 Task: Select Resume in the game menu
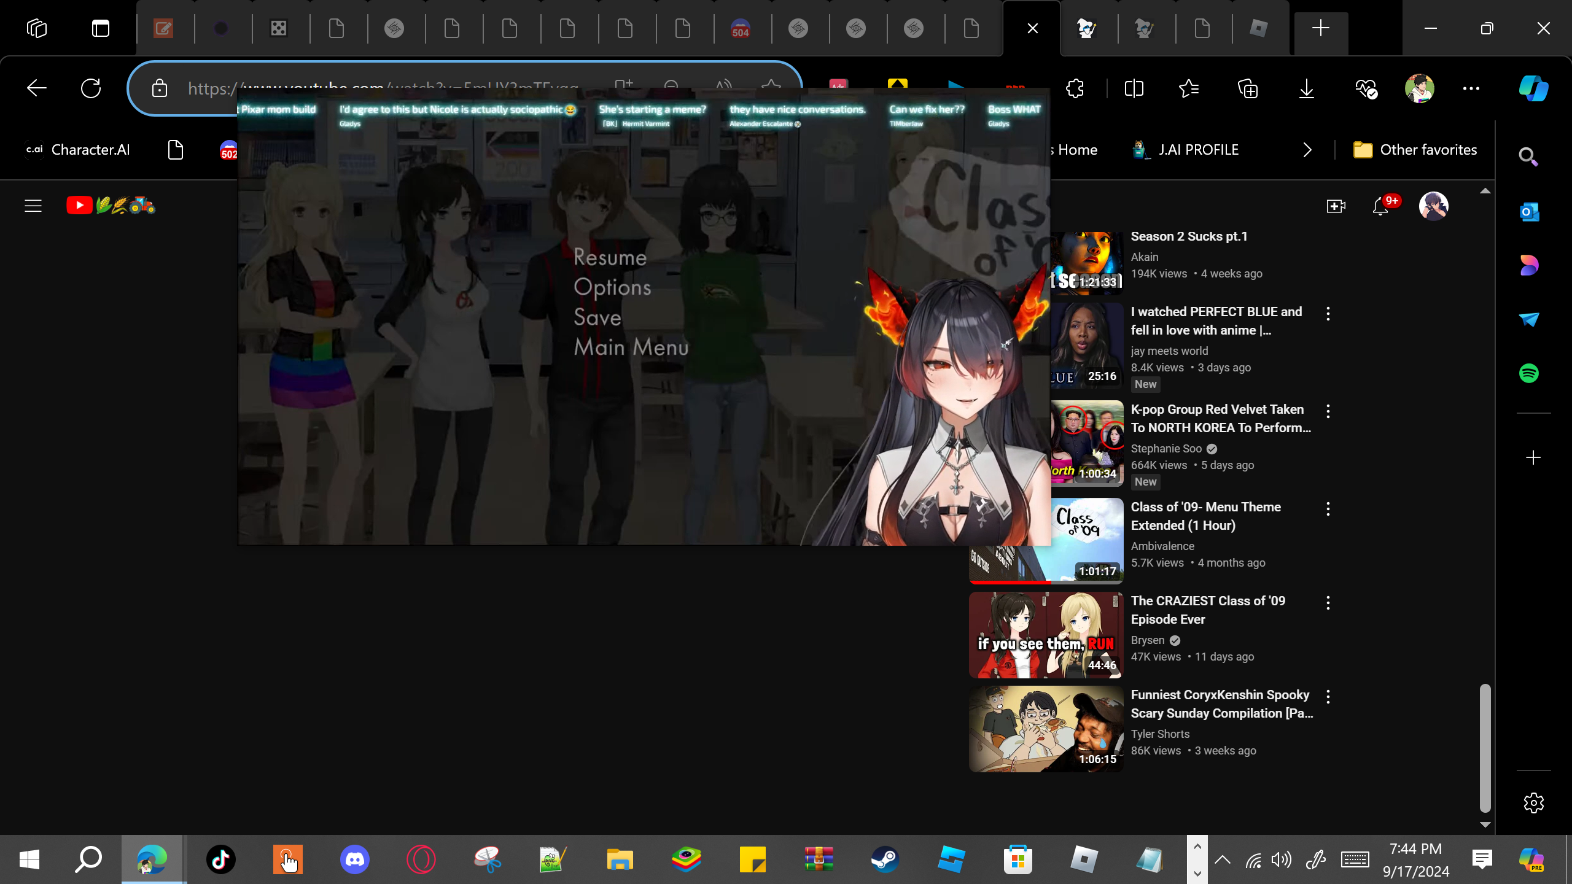click(x=610, y=257)
